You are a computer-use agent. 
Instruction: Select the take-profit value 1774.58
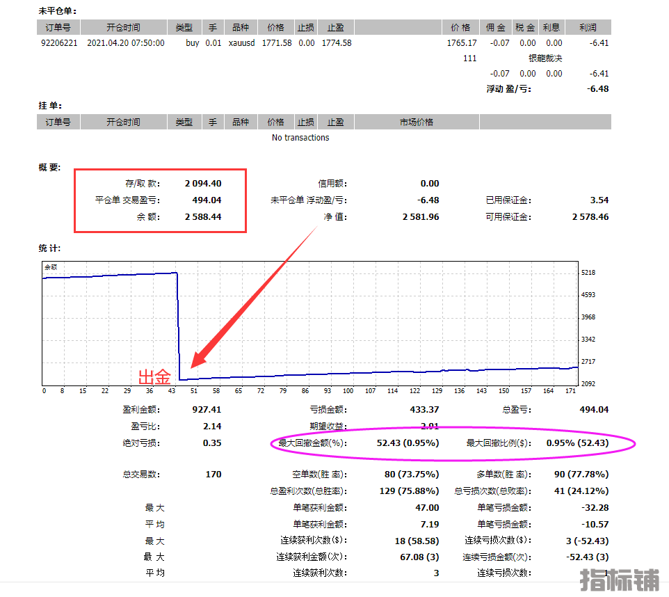(x=337, y=43)
